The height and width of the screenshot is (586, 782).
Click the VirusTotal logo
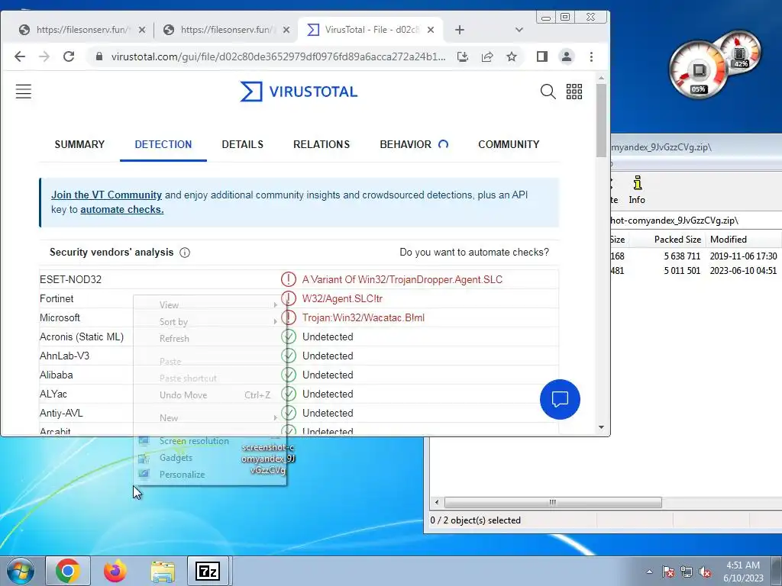coord(299,92)
